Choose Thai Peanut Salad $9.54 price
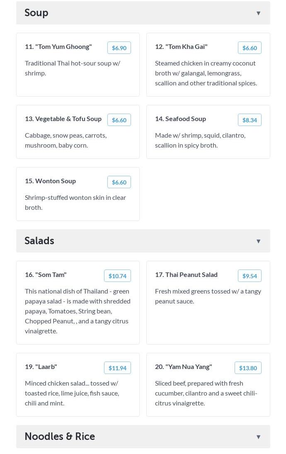 click(x=250, y=276)
